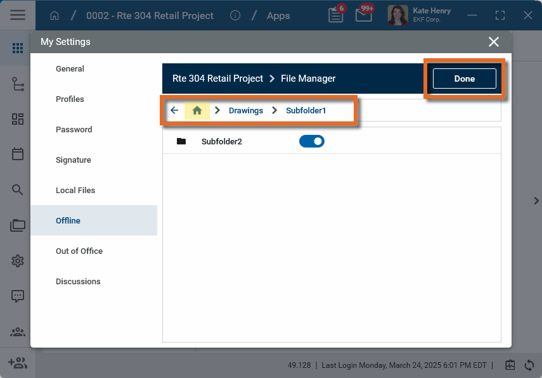Open Kate Henry user profile avatar

pos(397,15)
